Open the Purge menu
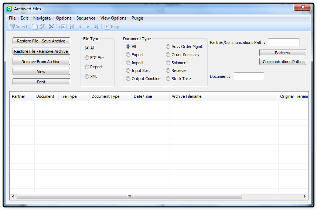317x210 pixels. (x=137, y=18)
